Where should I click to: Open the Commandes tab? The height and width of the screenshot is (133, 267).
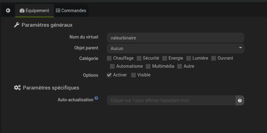coord(71,11)
